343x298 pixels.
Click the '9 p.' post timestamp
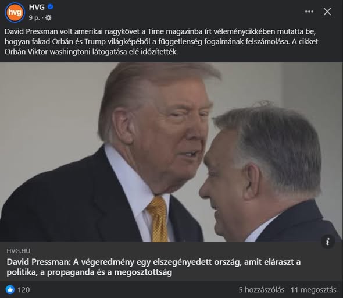coord(34,17)
